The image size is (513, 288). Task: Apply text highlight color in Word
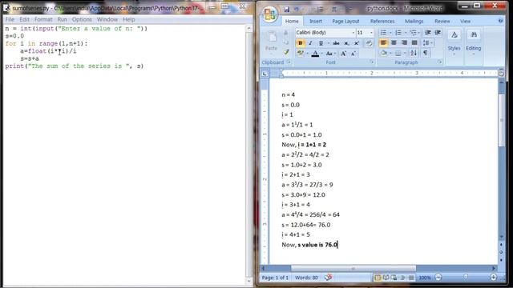[x=301, y=54]
